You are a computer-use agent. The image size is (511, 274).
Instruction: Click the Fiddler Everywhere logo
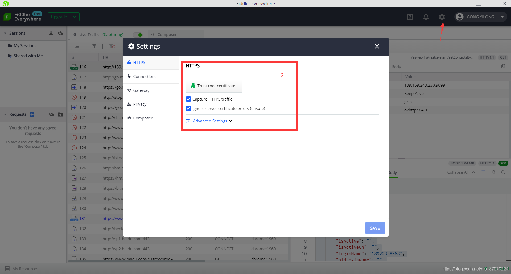pos(7,17)
